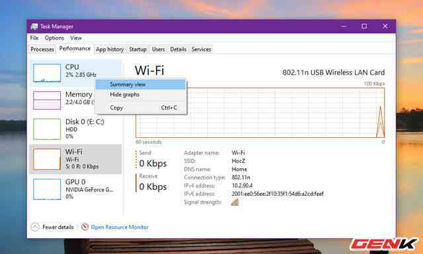Image resolution: width=423 pixels, height=254 pixels.
Task: Select the GPU 0 mini graph thumbnail
Action: pos(47,189)
